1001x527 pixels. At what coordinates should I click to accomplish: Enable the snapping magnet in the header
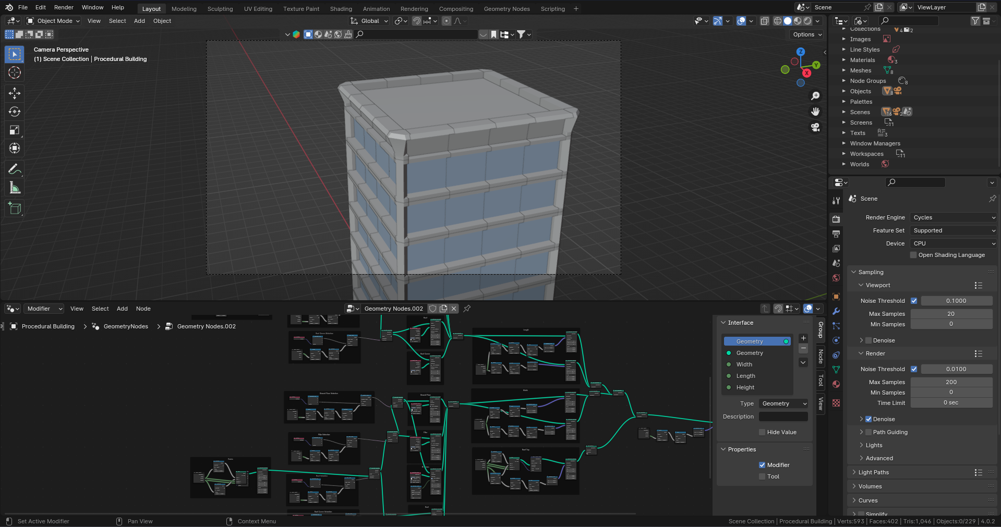pyautogui.click(x=417, y=21)
